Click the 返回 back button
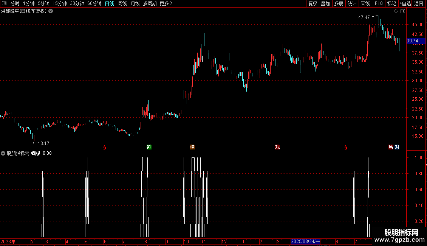The image size is (427, 246). click(419, 3)
